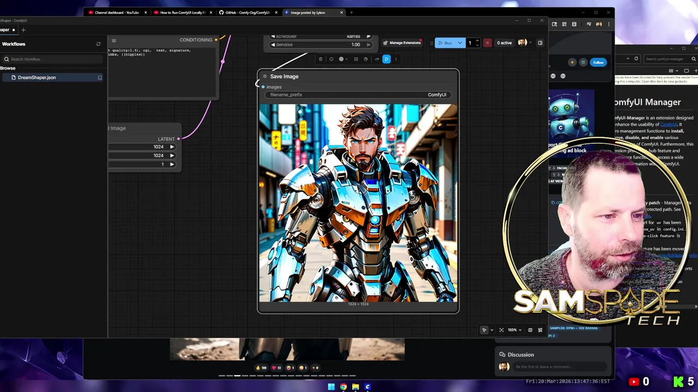Open node color picker dropdown

343,59
